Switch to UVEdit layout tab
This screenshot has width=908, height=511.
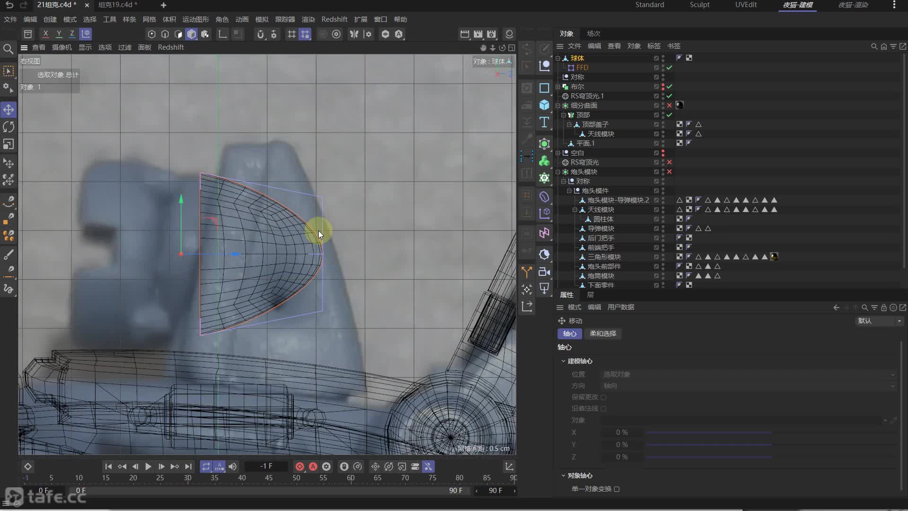pyautogui.click(x=746, y=5)
